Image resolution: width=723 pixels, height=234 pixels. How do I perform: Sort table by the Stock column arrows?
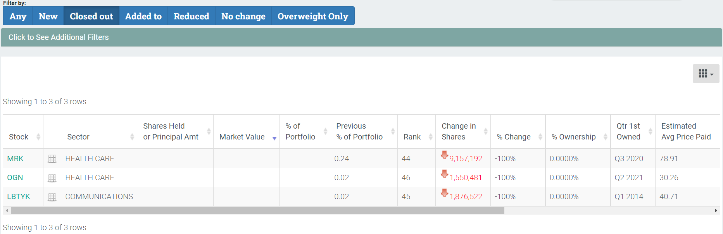coord(38,137)
